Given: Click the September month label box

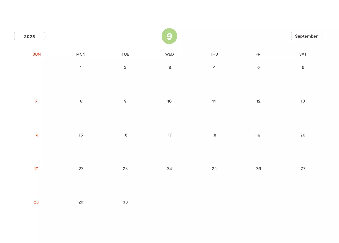Looking at the screenshot, I should pos(306,36).
